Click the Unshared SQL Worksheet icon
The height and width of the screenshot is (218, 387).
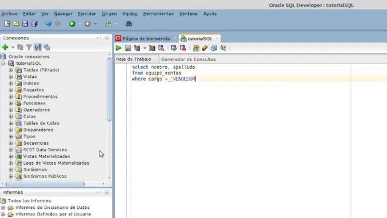tap(196, 48)
